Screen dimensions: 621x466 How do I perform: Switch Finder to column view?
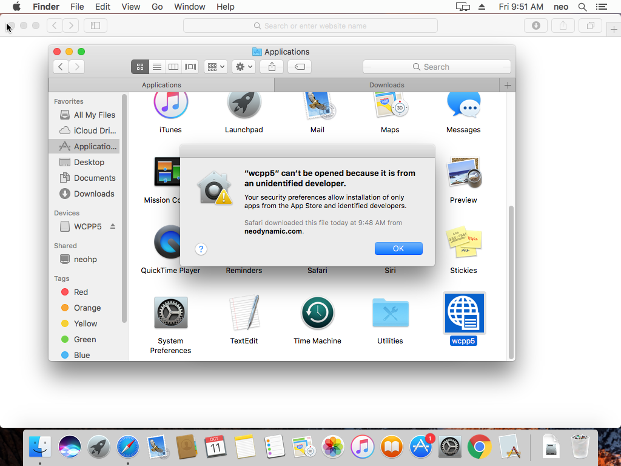click(173, 67)
